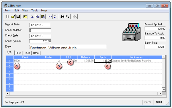The image size is (172, 108).
Task: Click the cash register image
Action: (131, 32)
